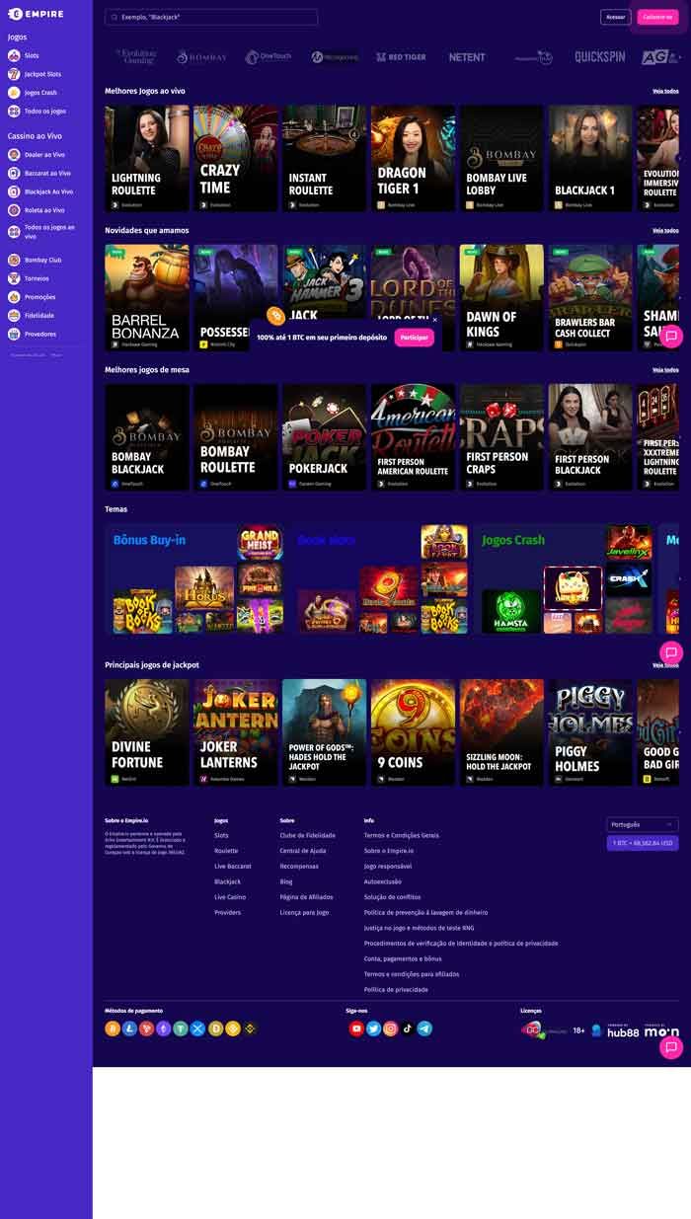This screenshot has width=691, height=1219.
Task: Open the Slots sidebar icon
Action: [x=14, y=55]
